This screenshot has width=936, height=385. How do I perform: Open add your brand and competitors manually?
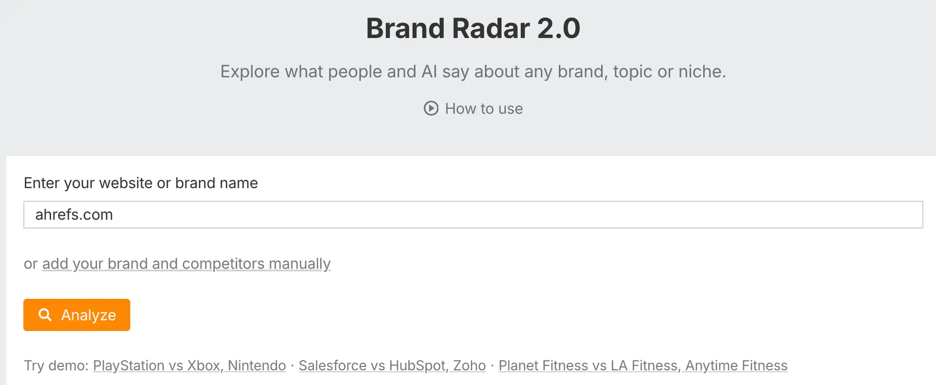click(186, 264)
